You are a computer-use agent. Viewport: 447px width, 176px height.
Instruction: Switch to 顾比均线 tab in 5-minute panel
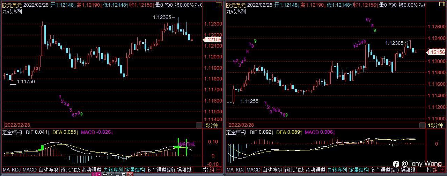[x=70, y=170]
